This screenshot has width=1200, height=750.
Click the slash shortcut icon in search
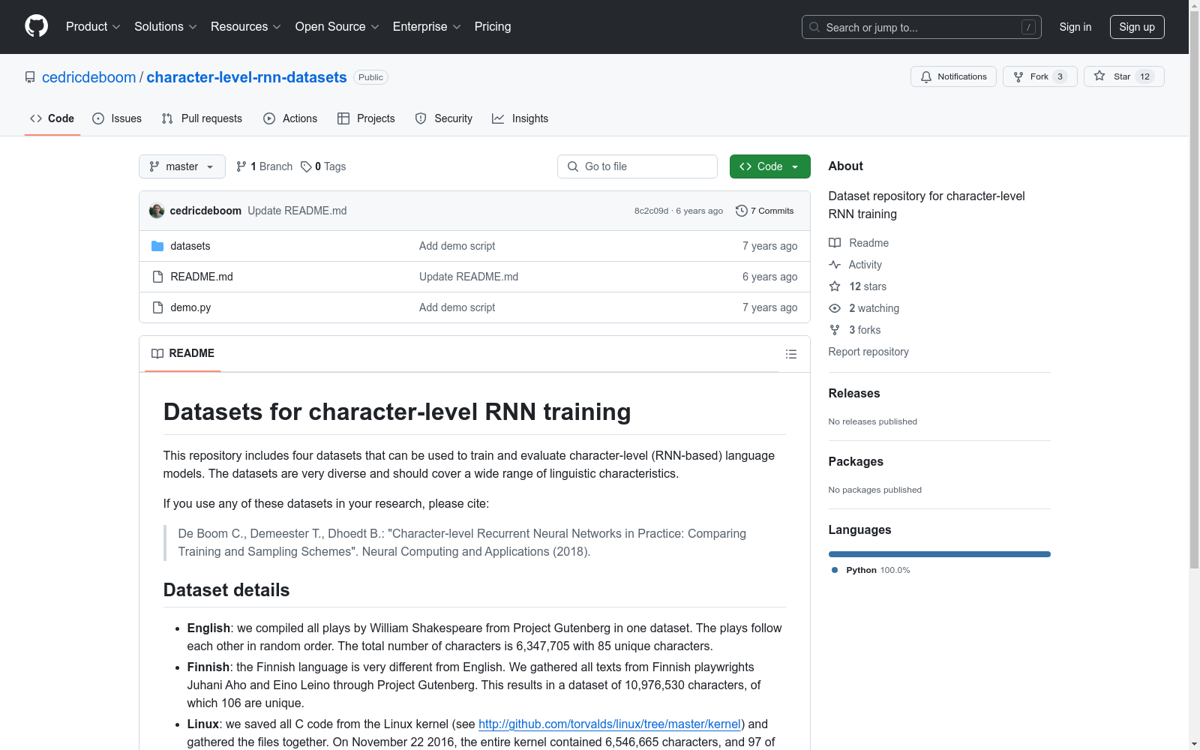coord(1028,27)
